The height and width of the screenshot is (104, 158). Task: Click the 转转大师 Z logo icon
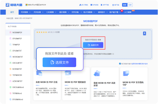point(7,5)
